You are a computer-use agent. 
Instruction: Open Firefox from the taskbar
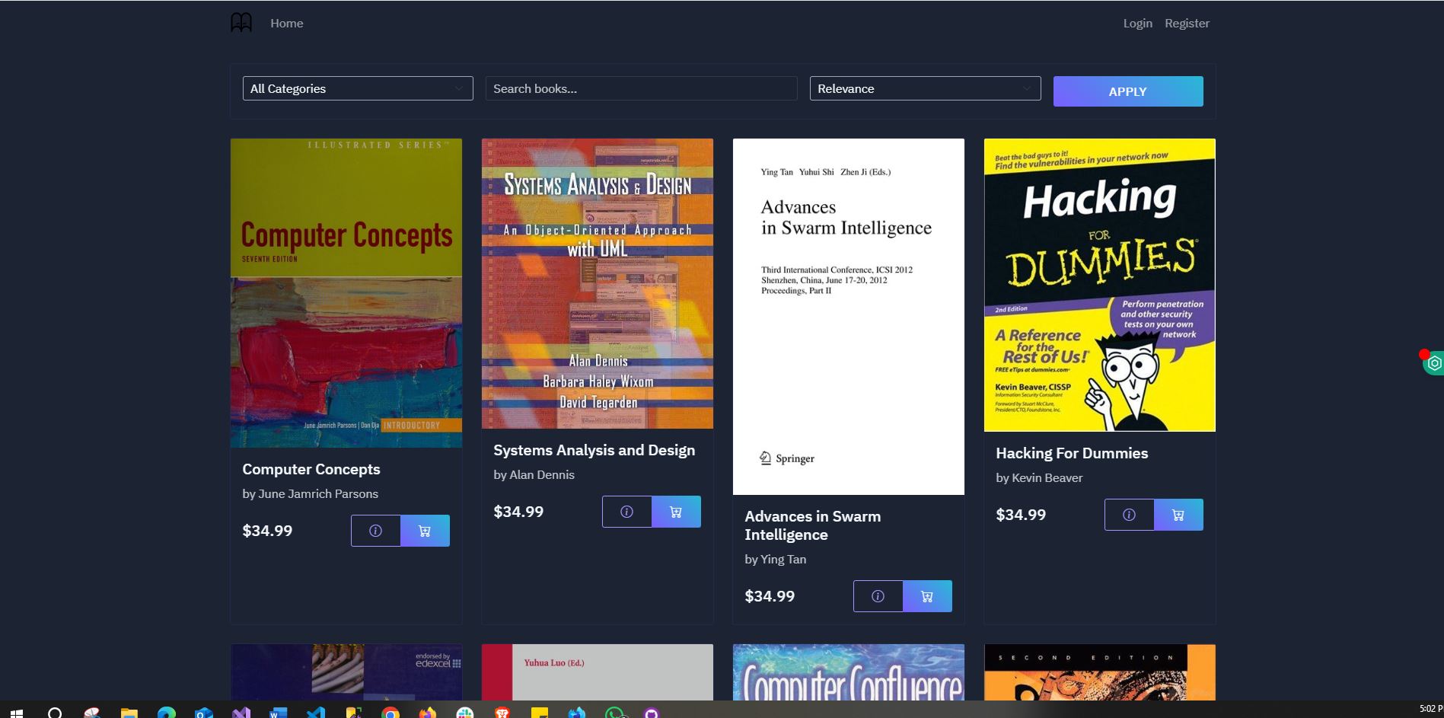(427, 713)
